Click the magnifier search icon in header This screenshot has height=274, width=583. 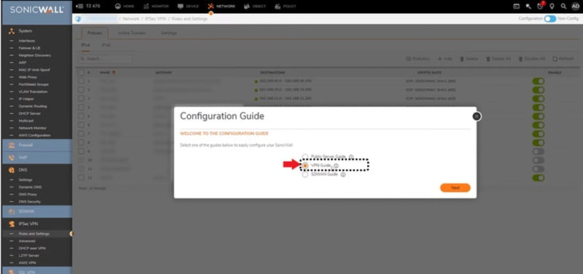point(563,7)
